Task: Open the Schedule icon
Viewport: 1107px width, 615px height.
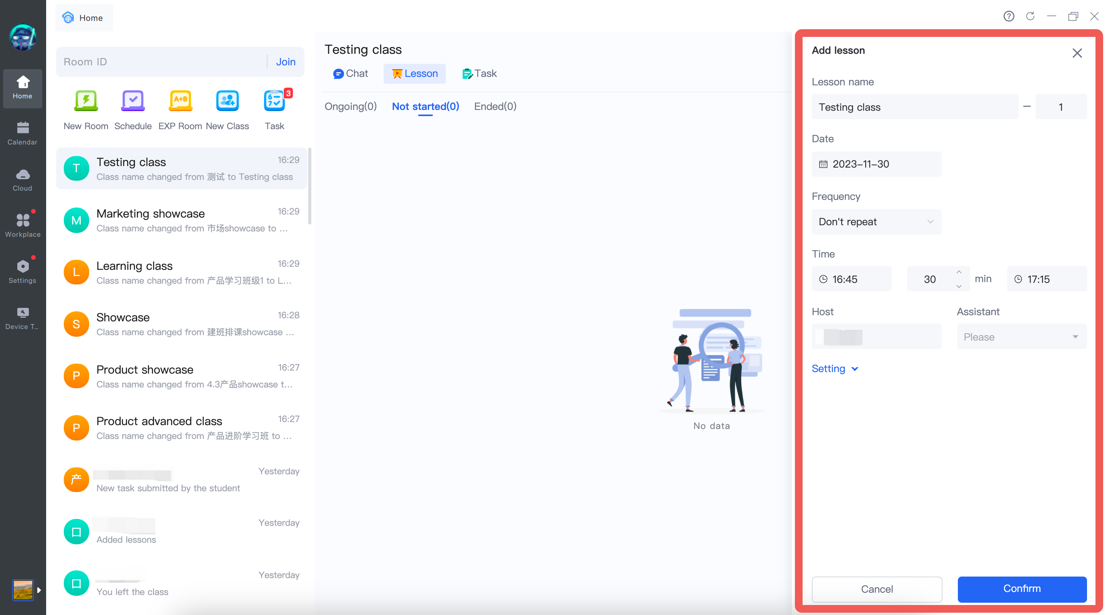Action: pos(133,101)
